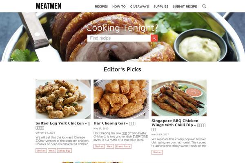Click Meat tag under Salted Egg Yolk Chicken
Screen dimensions: 245x163
click(52, 150)
